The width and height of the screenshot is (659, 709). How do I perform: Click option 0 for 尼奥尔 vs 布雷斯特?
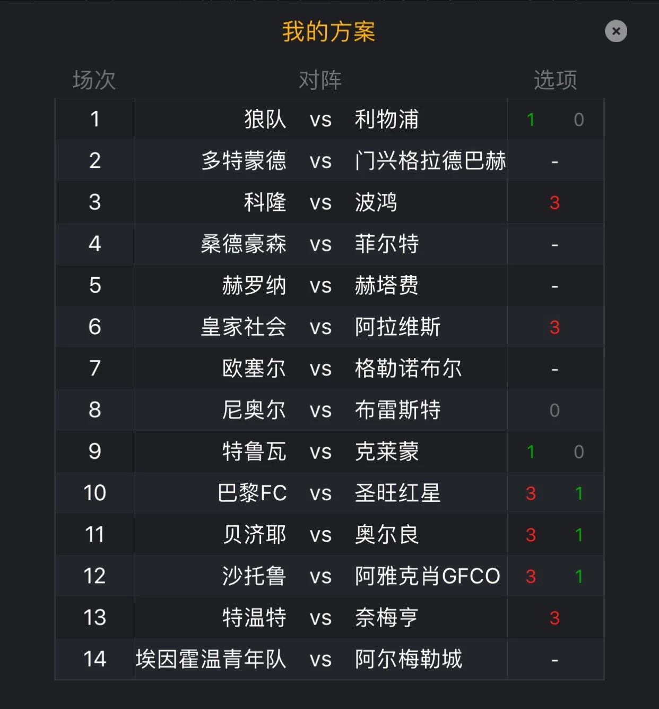point(554,410)
